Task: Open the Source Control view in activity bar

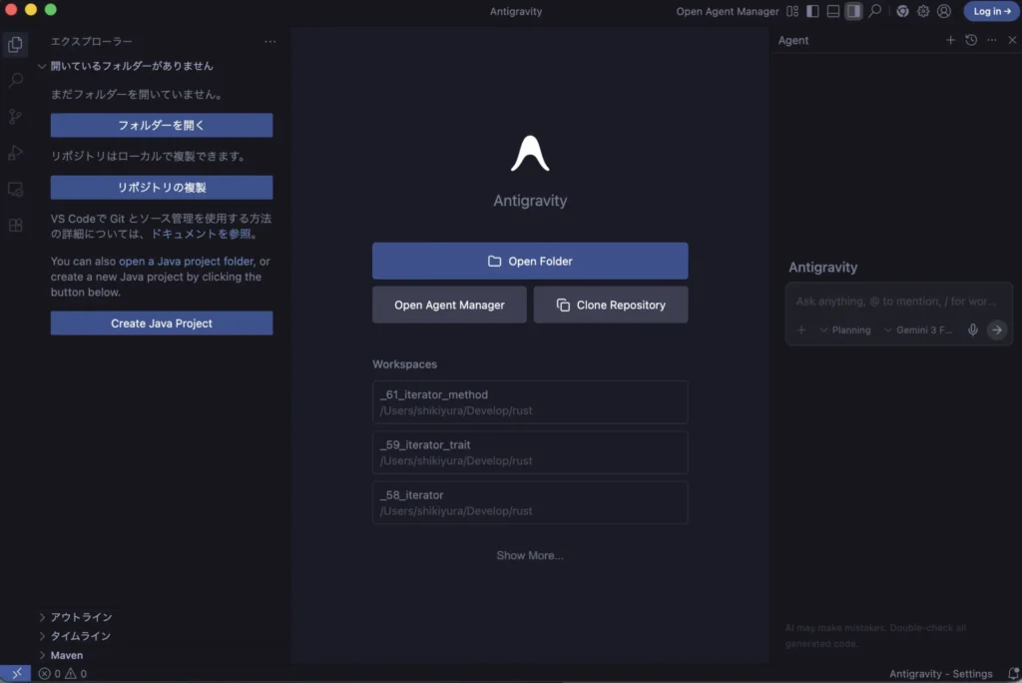Action: tap(15, 117)
